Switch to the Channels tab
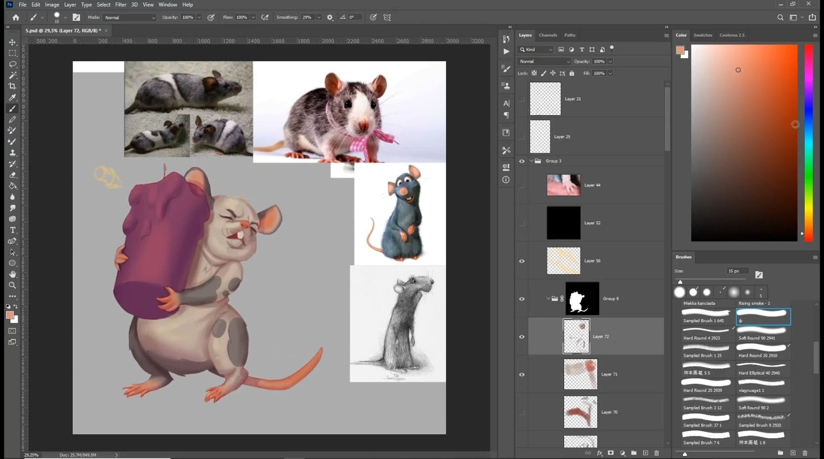 548,35
